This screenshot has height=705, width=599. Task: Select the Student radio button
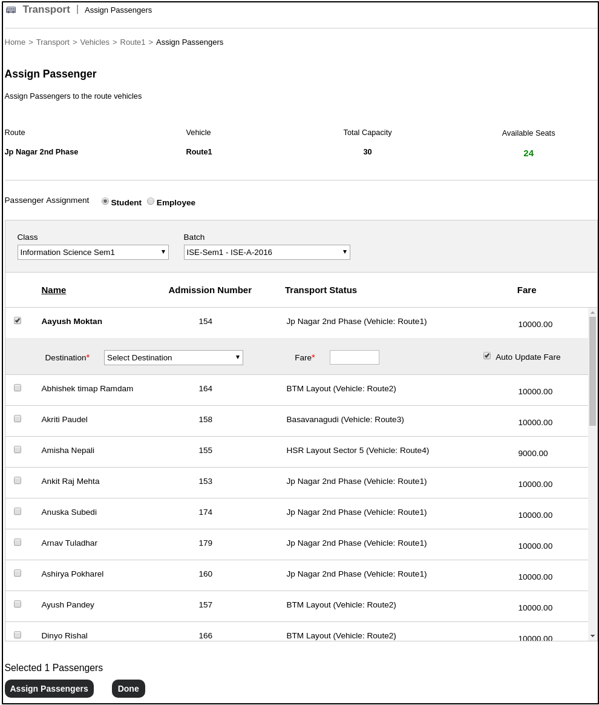(x=105, y=201)
